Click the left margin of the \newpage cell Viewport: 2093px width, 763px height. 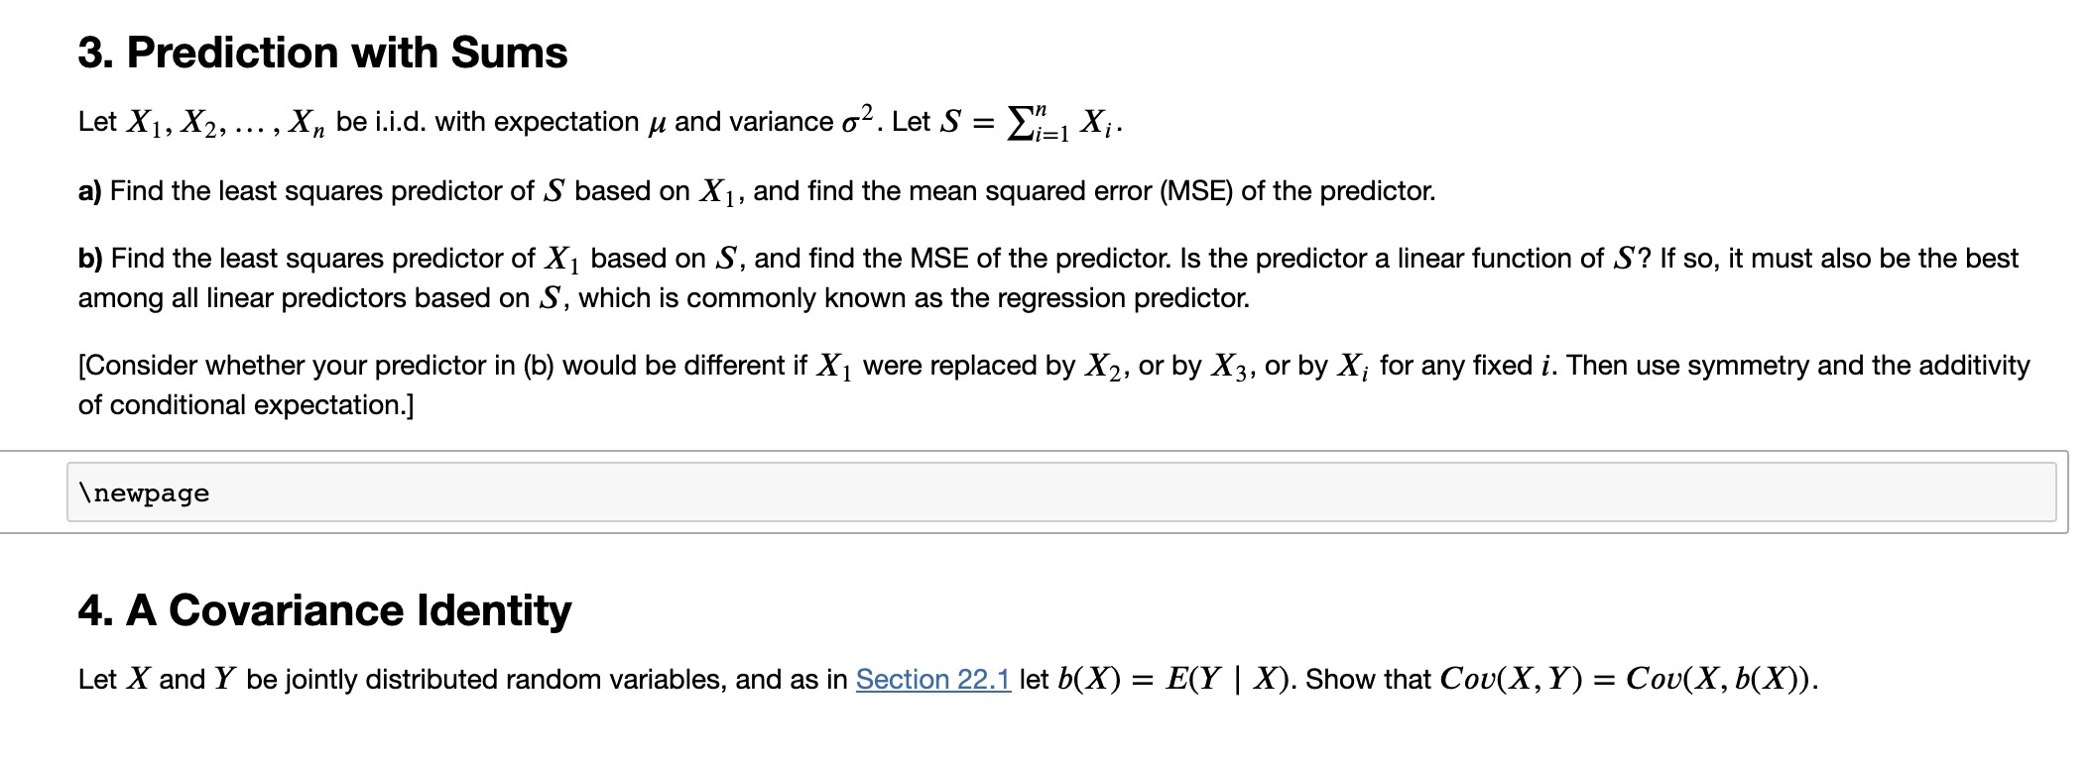(x=34, y=492)
